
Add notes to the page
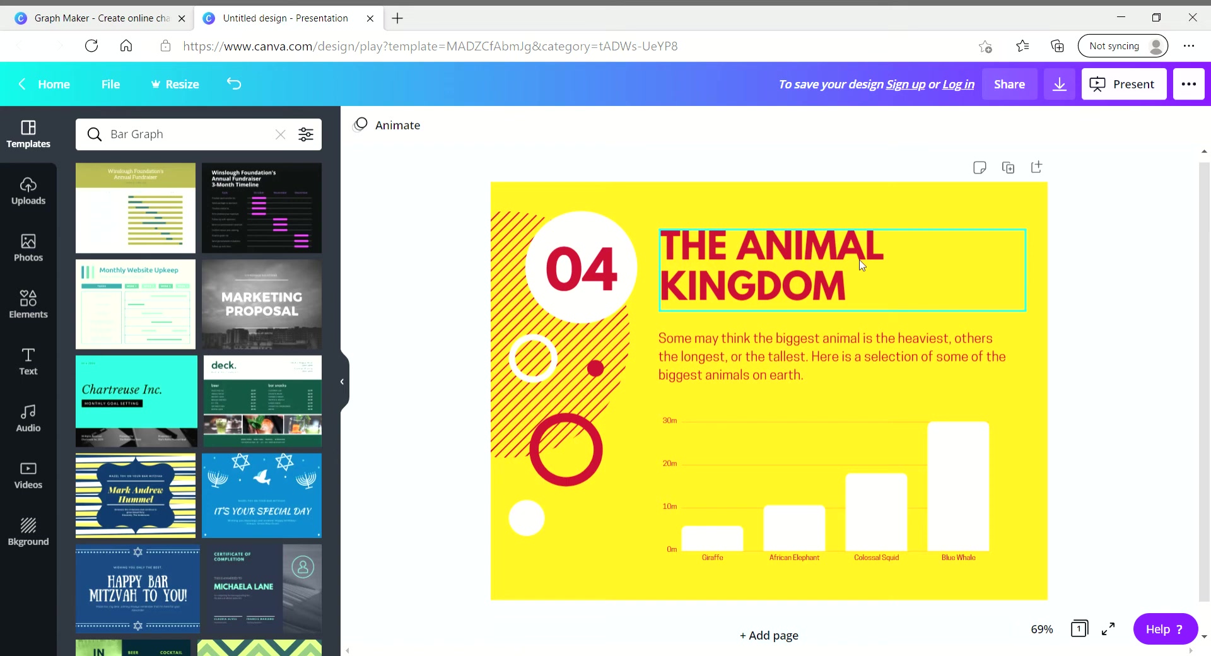click(980, 167)
